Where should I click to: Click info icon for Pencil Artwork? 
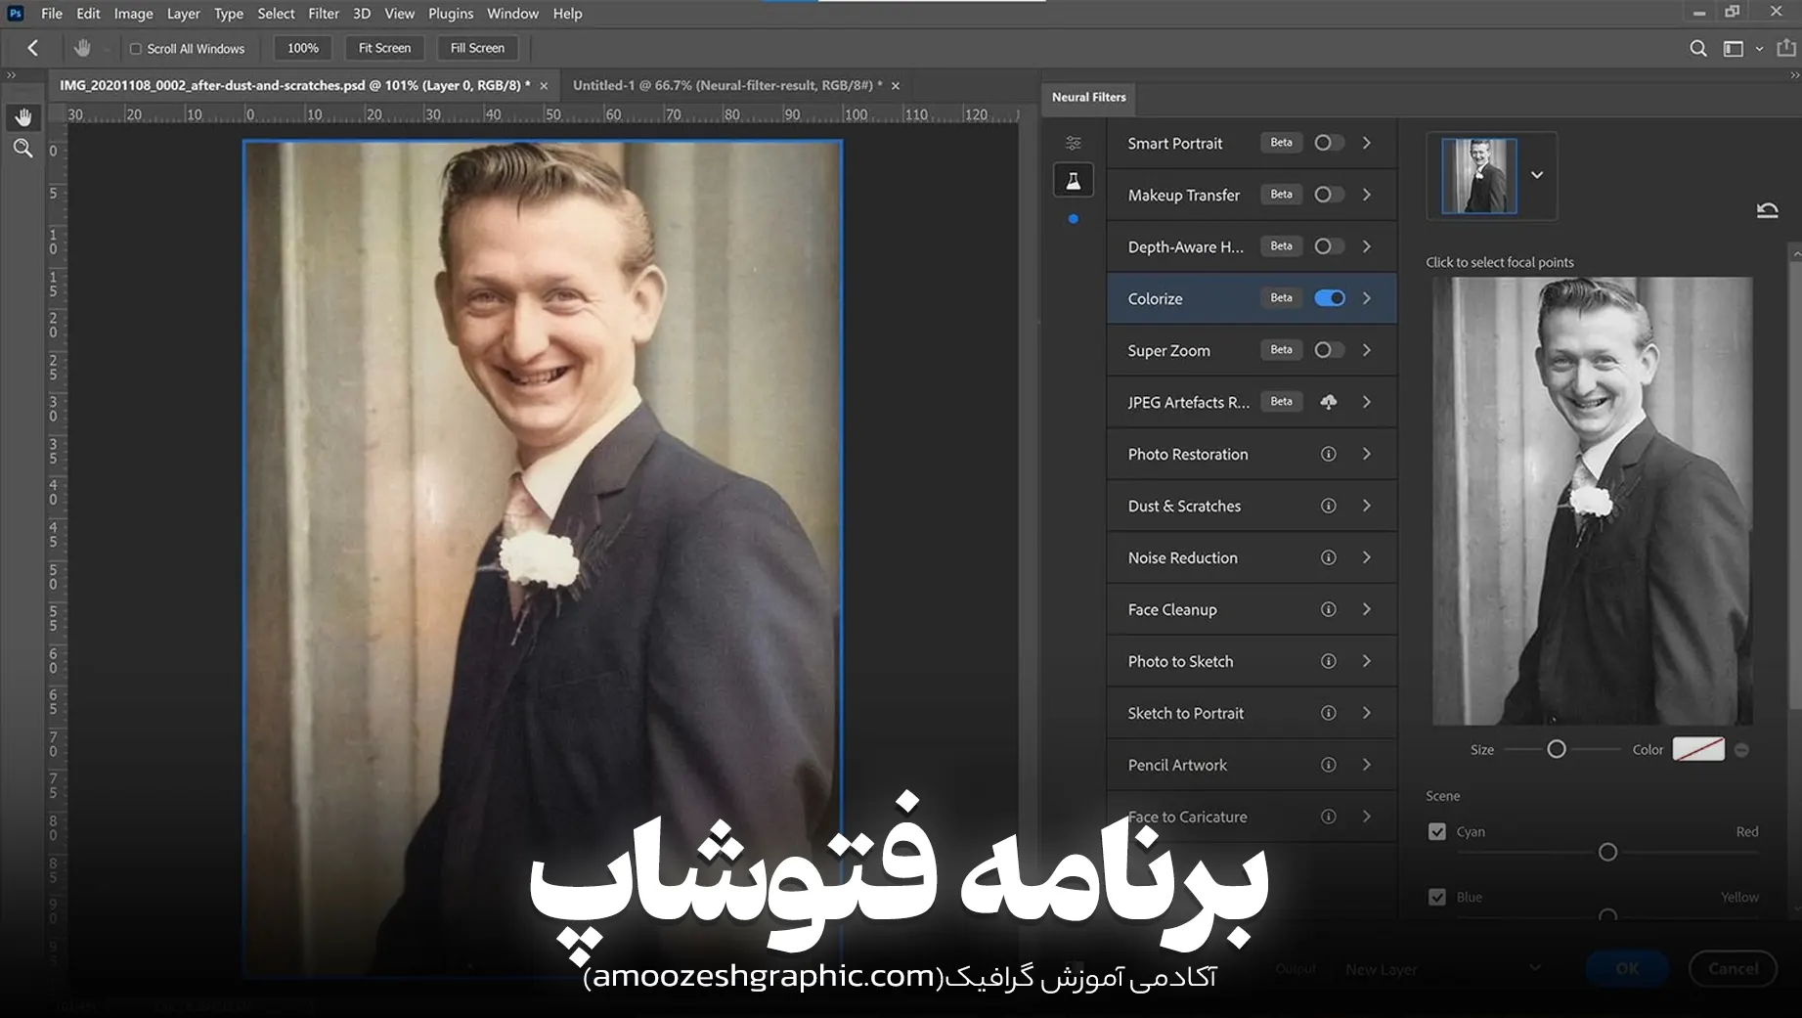point(1329,765)
